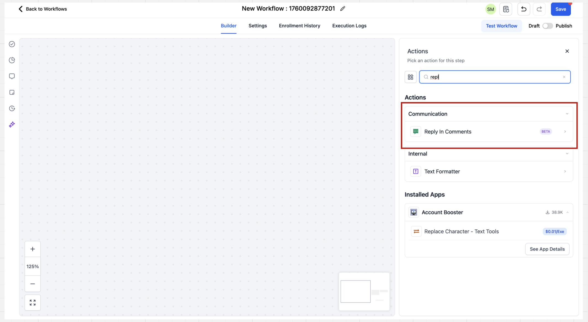Toggle the Draft/Publish switch
588x322 pixels.
tap(547, 26)
